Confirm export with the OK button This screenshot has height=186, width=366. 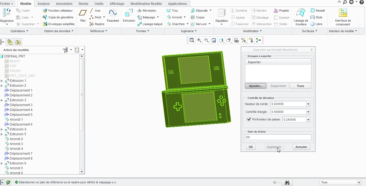point(251,147)
